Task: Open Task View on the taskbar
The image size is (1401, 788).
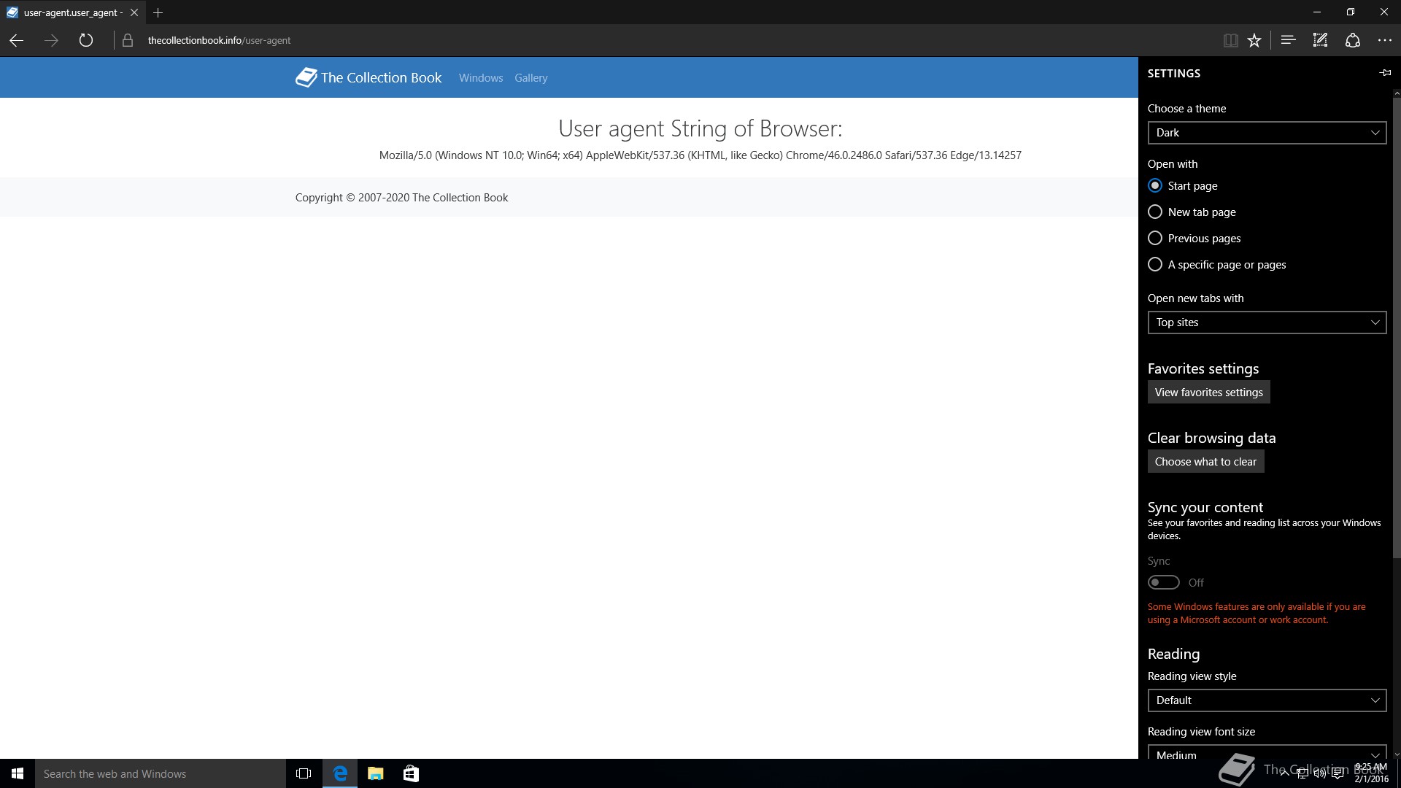Action: point(304,773)
